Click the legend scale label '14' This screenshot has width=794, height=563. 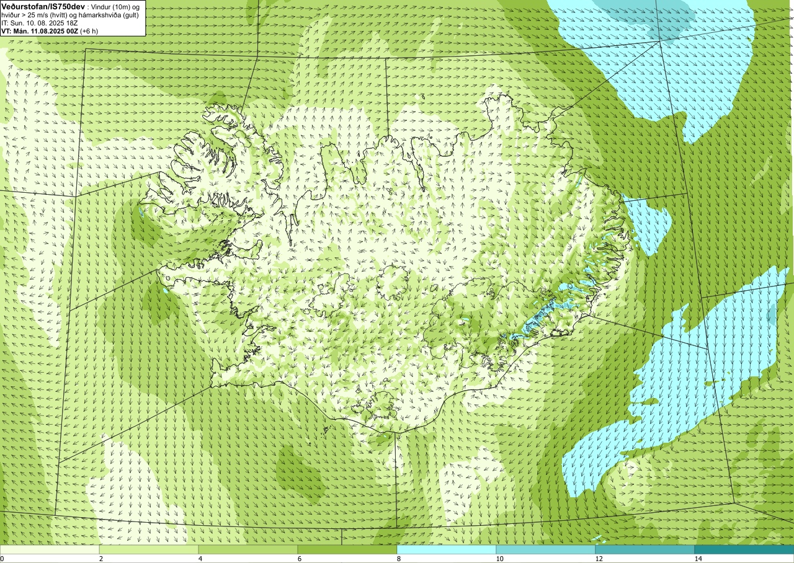point(698,559)
